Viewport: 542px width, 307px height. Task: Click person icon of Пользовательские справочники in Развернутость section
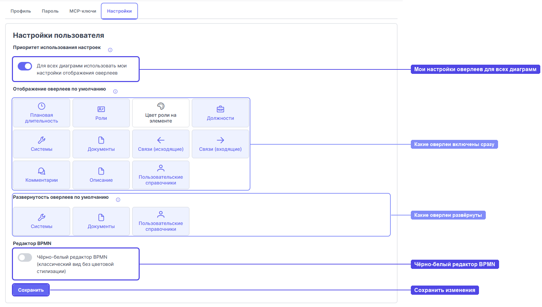coord(161,214)
